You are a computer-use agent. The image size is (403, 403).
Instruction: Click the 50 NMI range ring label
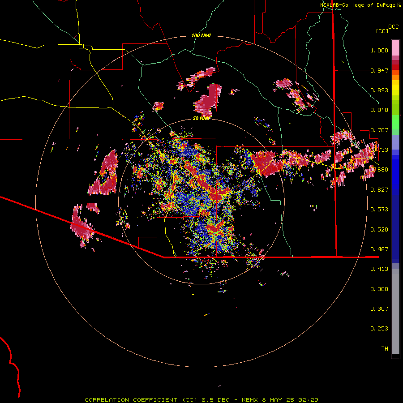[x=201, y=119]
